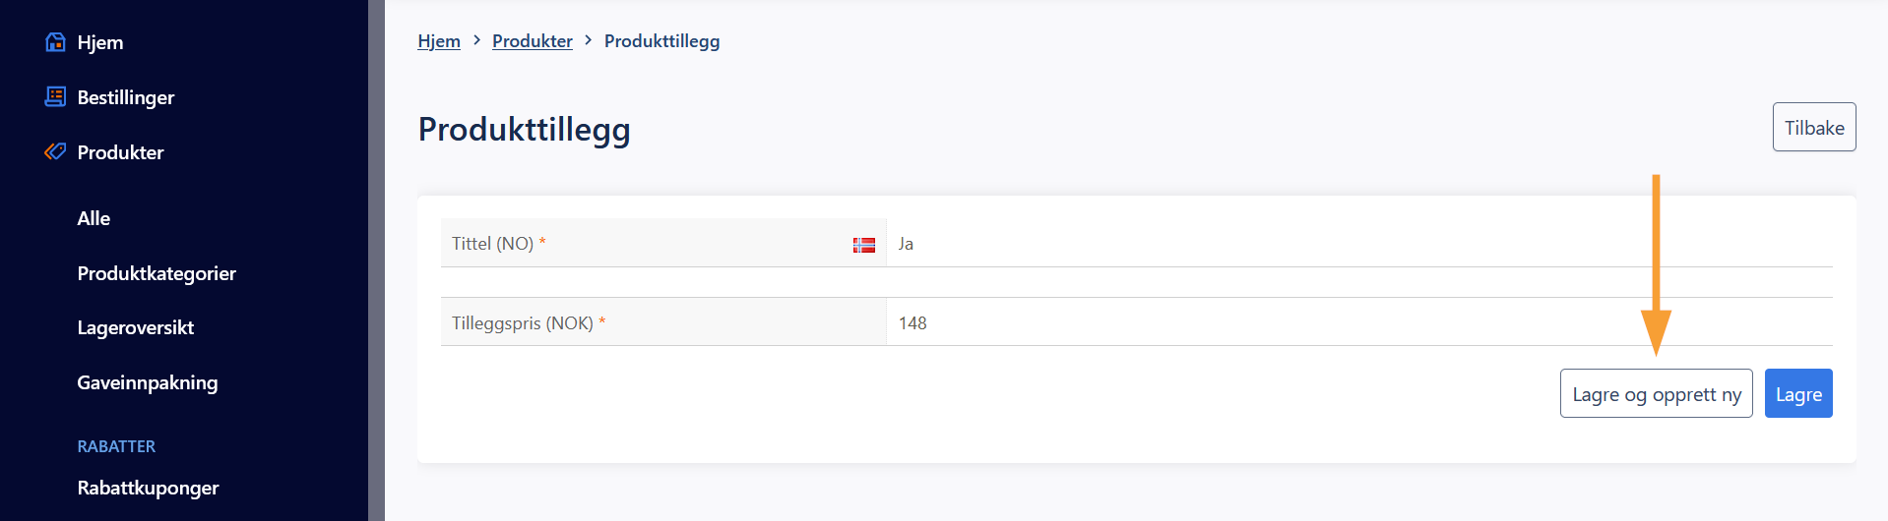
Task: Click the chevron after Produkter breadcrumb
Action: (589, 40)
